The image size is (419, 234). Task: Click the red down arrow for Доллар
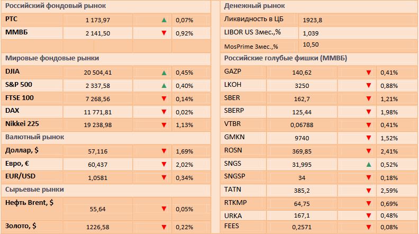pos(165,151)
